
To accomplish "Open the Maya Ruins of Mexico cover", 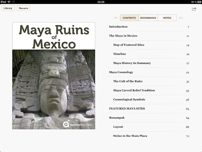I will (x=54, y=76).
